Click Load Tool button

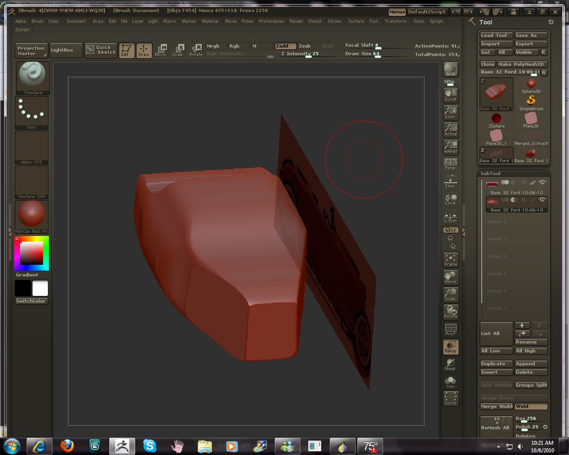(x=496, y=35)
